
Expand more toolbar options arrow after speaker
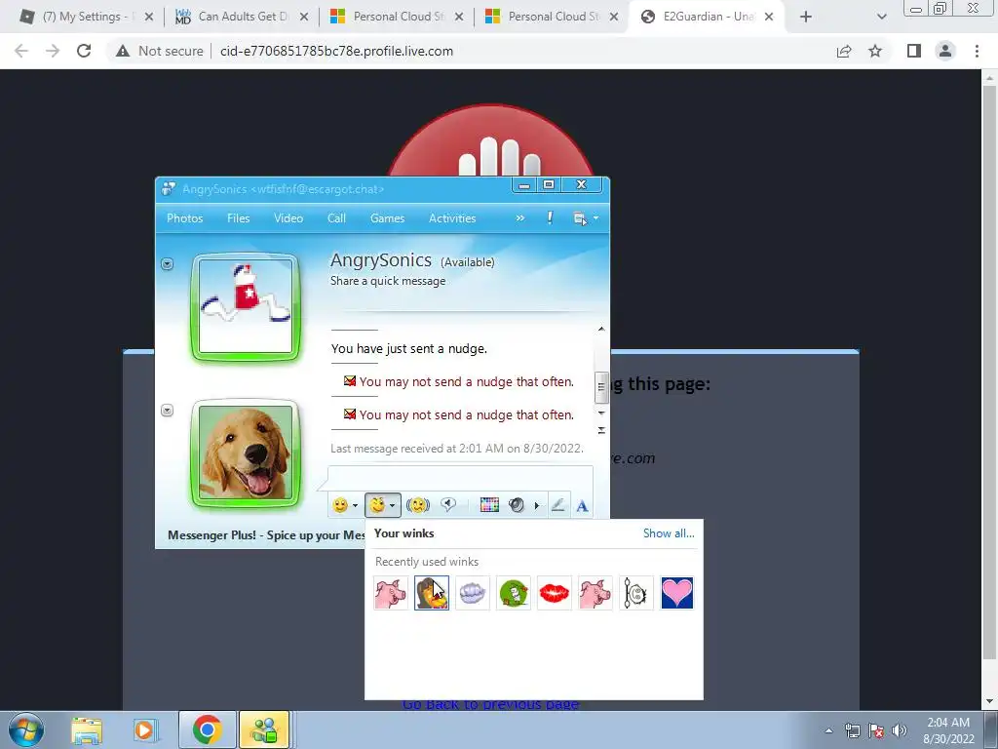537,506
